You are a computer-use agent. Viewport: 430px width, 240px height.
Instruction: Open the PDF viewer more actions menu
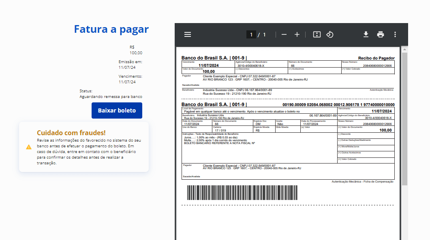click(x=395, y=34)
